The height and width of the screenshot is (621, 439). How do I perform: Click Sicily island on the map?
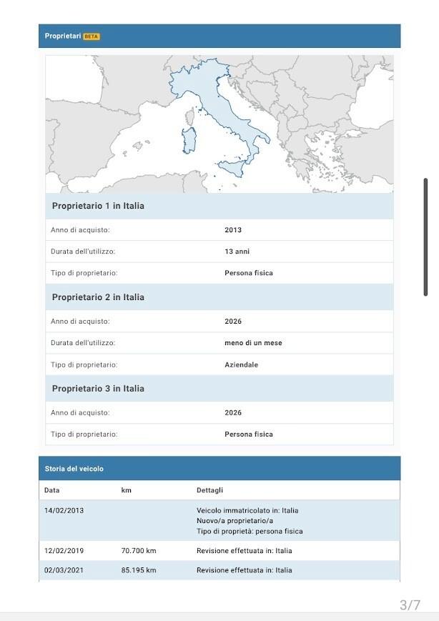click(232, 169)
